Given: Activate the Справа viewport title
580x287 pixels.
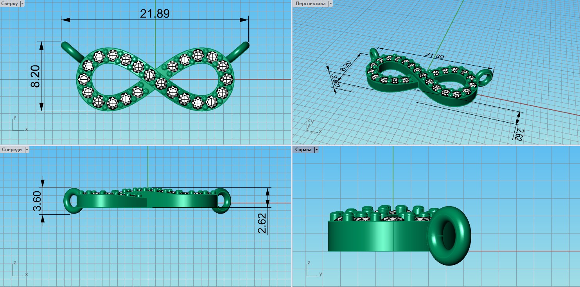Looking at the screenshot, I should click(x=304, y=150).
